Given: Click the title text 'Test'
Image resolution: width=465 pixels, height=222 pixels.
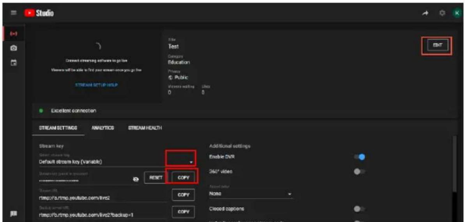Looking at the screenshot, I should (x=173, y=46).
